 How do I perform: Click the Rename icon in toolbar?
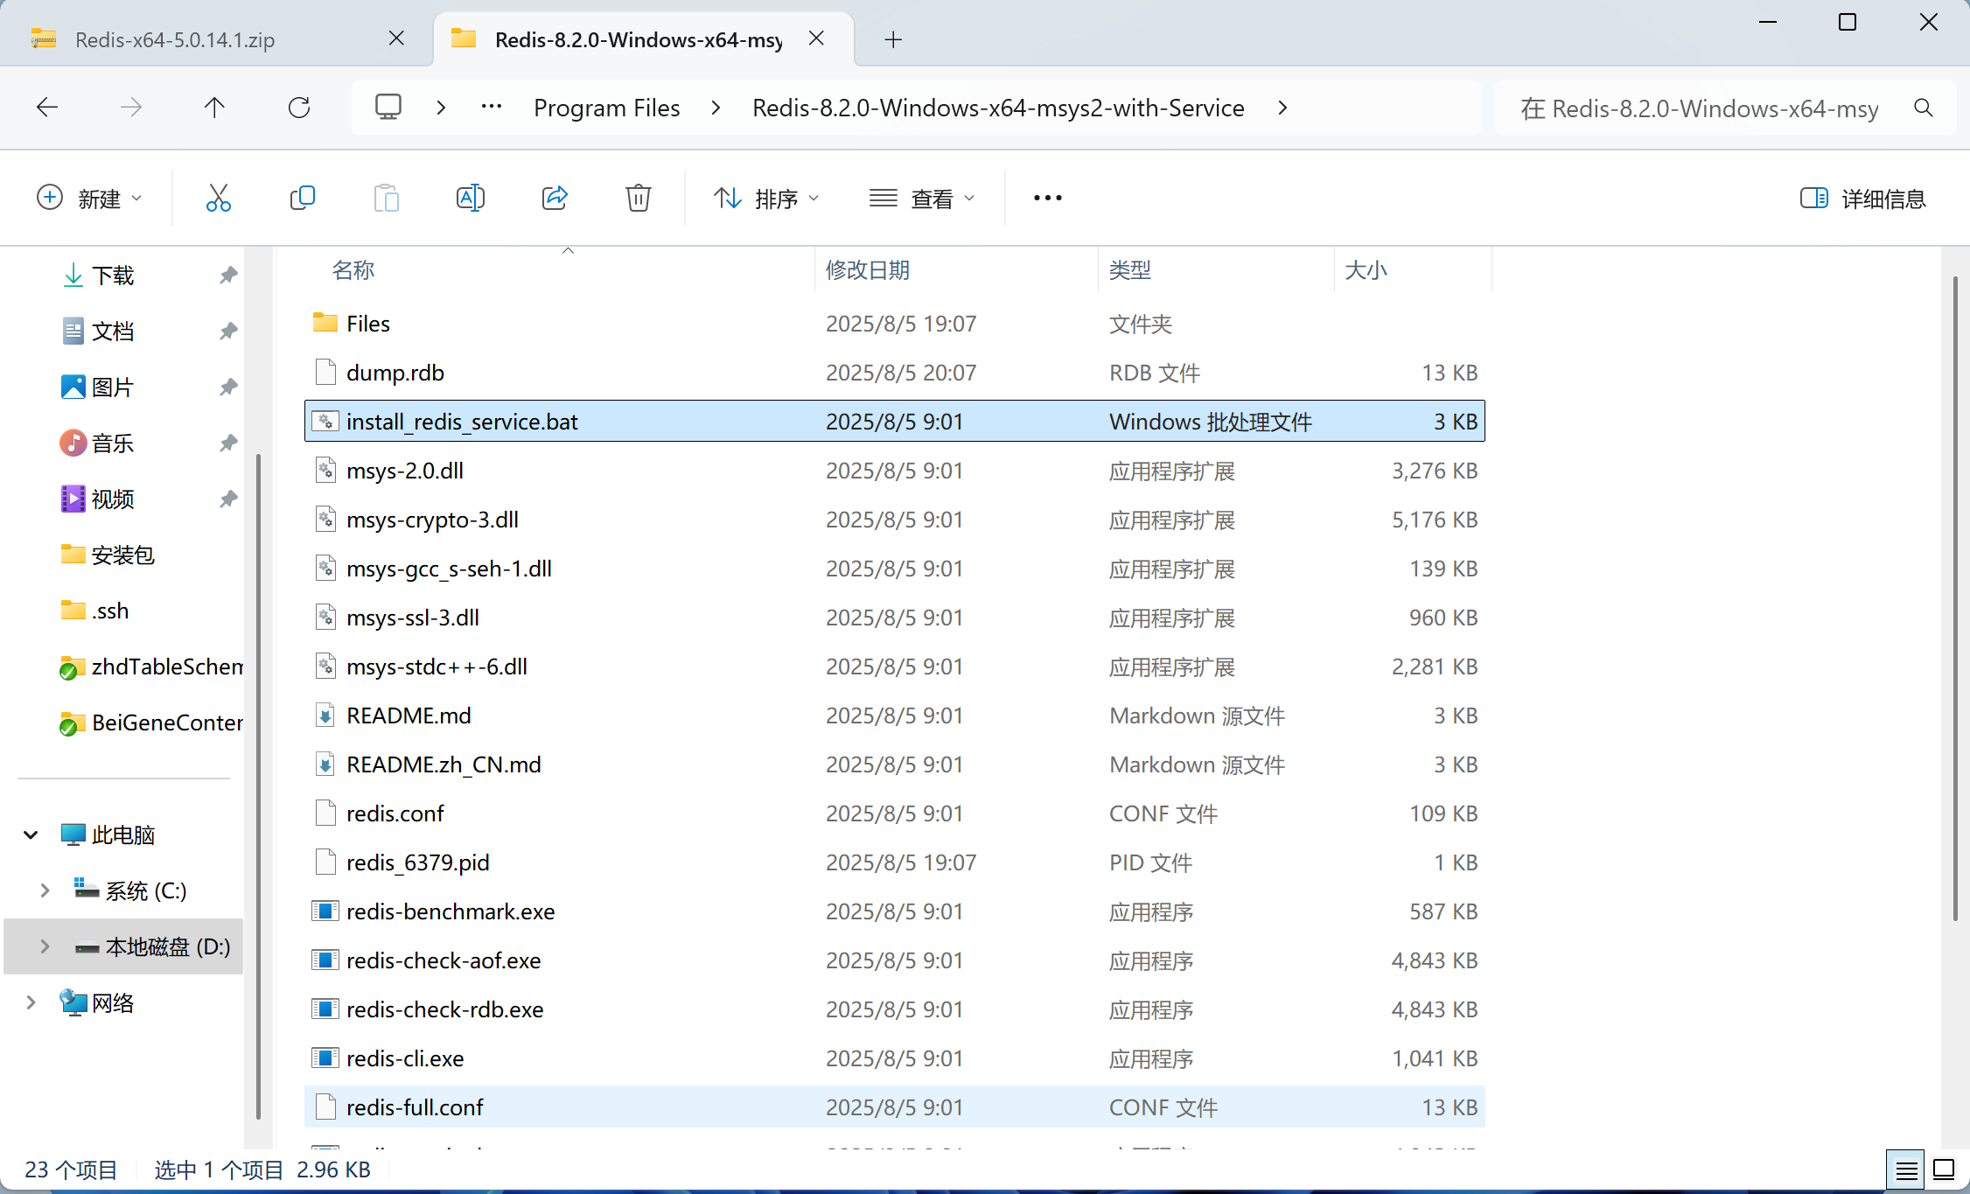[x=471, y=199]
